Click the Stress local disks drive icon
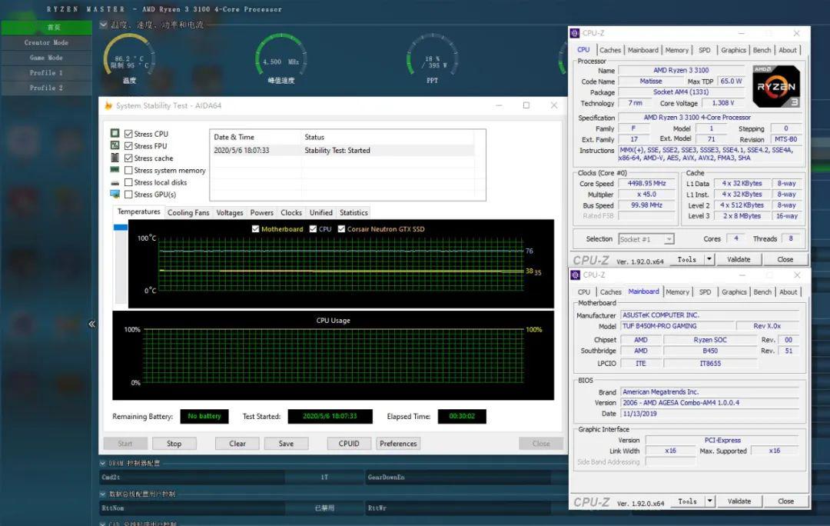 click(115, 183)
